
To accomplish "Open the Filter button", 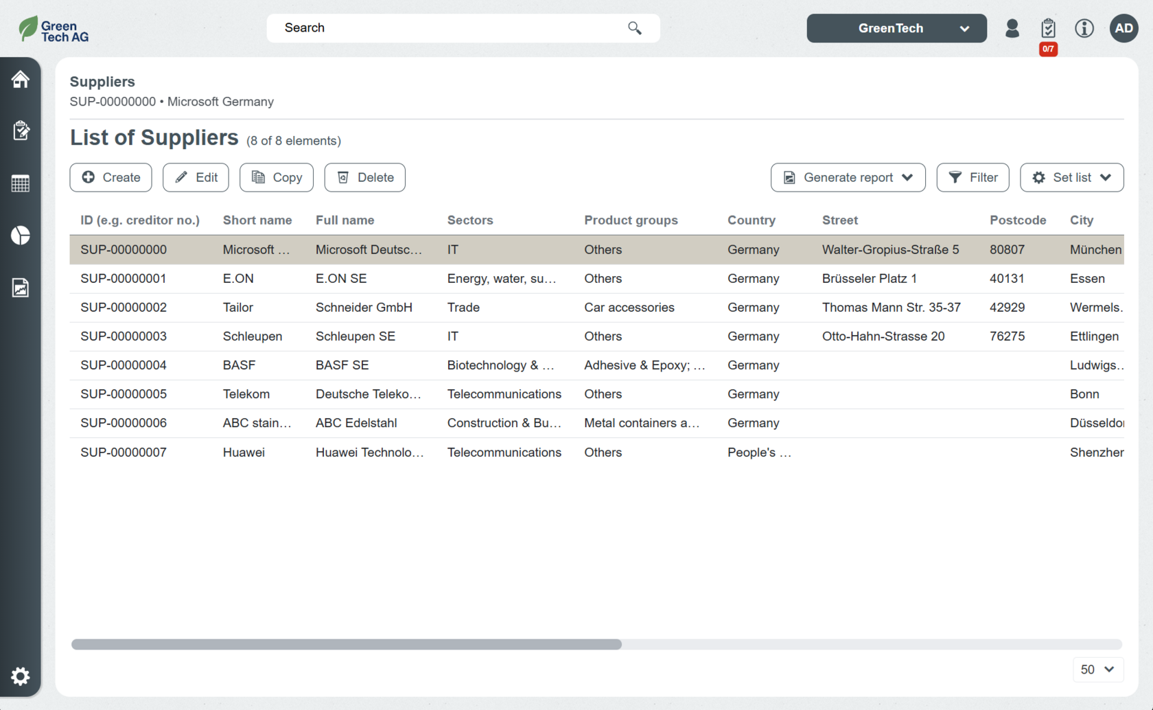I will coord(973,177).
